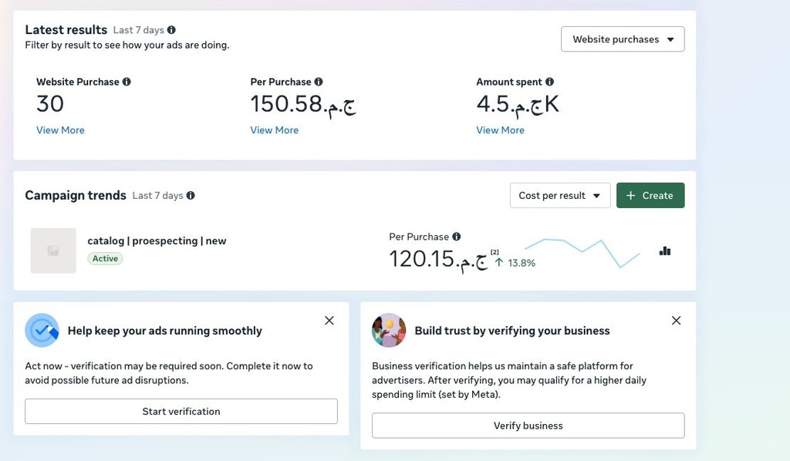Expand the Cost per result dropdown

point(559,196)
